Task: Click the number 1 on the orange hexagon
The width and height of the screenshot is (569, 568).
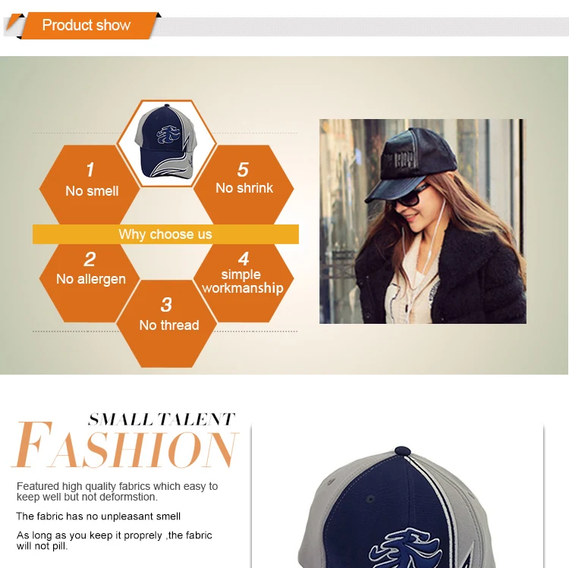Action: tap(90, 169)
